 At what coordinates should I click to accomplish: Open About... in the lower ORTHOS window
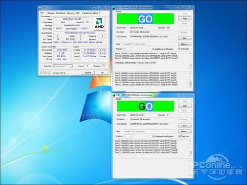click(x=185, y=131)
